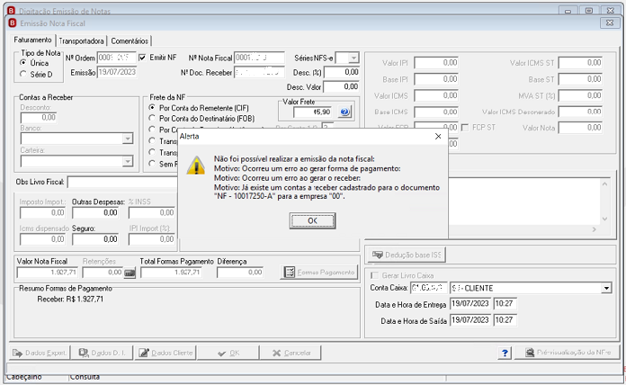Close the Alerta dialog with X
This screenshot has width=626, height=385.
pos(438,136)
